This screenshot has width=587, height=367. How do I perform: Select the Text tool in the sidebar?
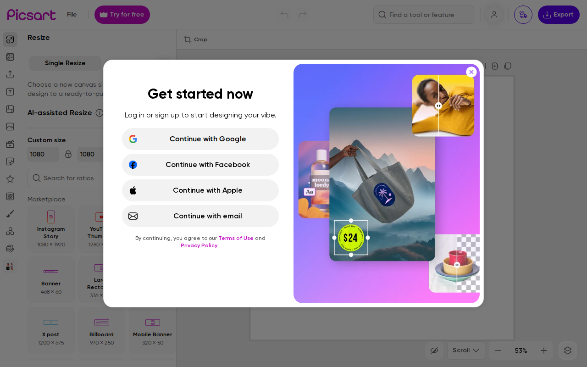(x=10, y=91)
